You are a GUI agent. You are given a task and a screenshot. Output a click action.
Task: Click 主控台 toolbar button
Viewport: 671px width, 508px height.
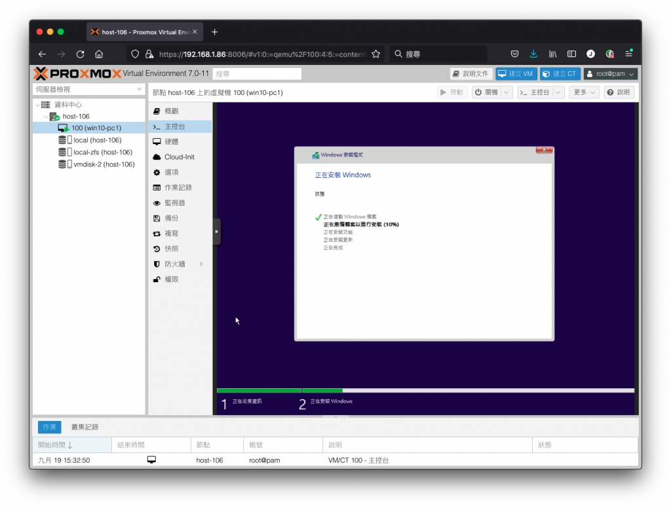pos(535,92)
